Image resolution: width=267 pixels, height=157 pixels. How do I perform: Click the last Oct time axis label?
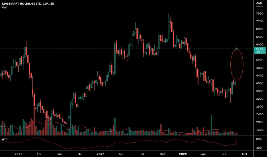pyautogui.click(x=245, y=154)
